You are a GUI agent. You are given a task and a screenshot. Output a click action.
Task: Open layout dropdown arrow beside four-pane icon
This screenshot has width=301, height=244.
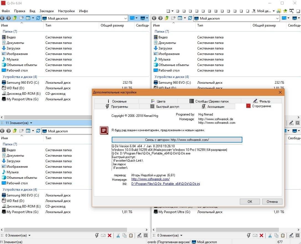(172, 11)
